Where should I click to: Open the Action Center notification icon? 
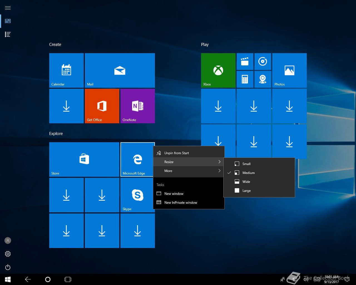point(347,279)
